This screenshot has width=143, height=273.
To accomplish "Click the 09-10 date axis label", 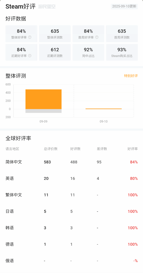I will [x=103, y=122].
